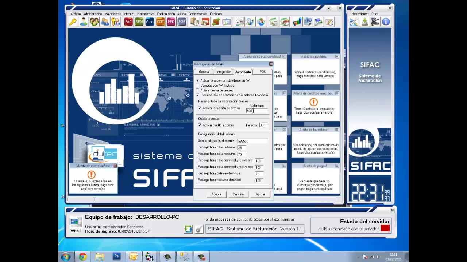Viewport: 467px width, 262px height.
Task: Open Google Chrome from the Windows taskbar
Action: click(82, 257)
